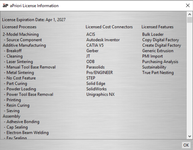193x150 pixels.
Task: Click the Licensed Features heading
Action: [x=157, y=27]
